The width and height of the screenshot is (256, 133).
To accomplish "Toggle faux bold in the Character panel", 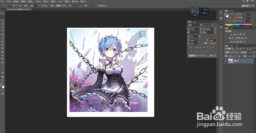I will click(x=191, y=48).
